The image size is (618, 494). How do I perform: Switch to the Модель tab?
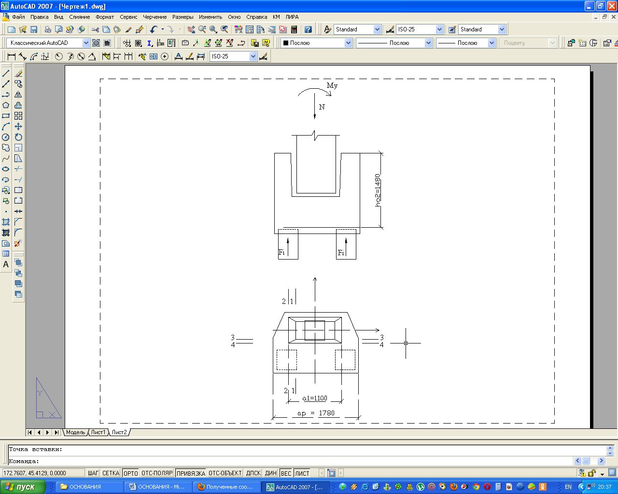[x=75, y=432]
